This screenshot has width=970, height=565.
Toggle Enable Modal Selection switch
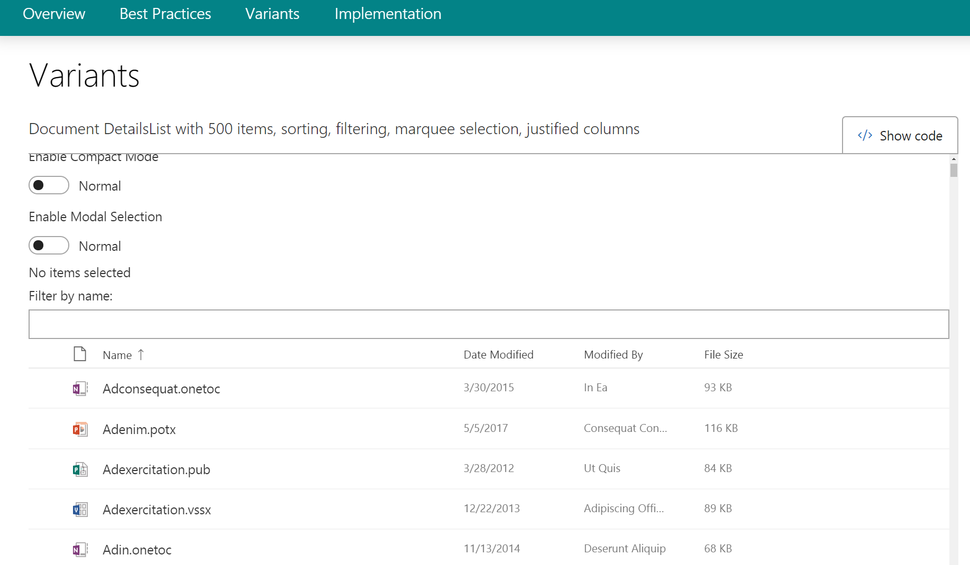[49, 246]
